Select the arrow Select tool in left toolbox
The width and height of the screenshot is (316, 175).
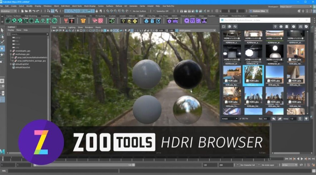[3, 31]
